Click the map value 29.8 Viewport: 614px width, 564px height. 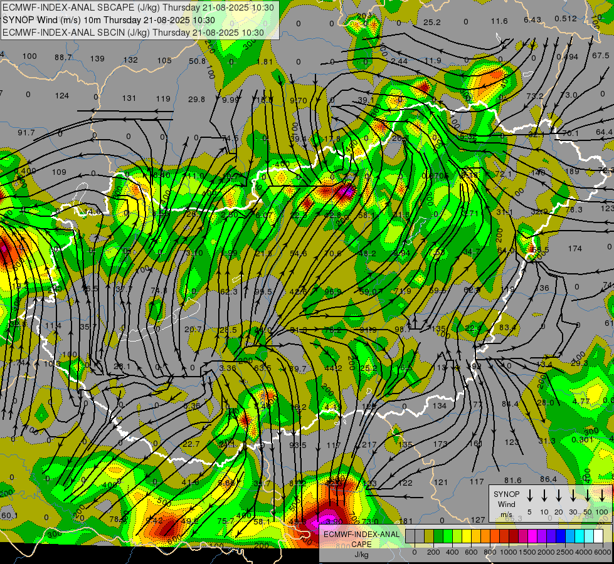point(196,100)
